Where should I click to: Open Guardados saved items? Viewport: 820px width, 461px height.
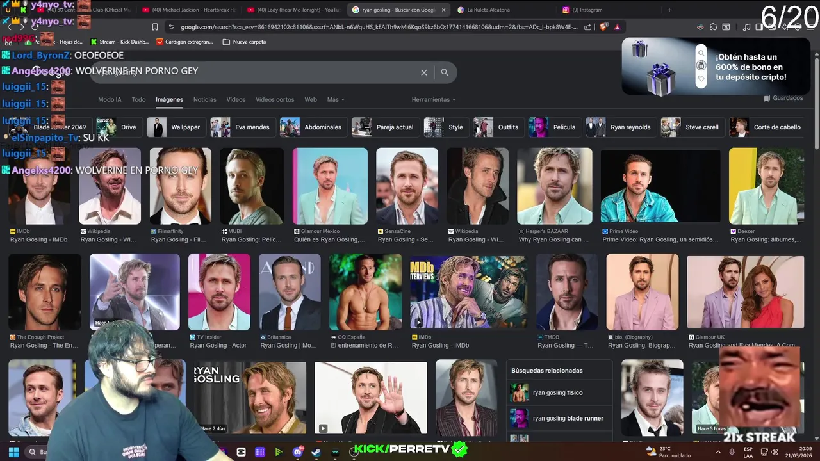pyautogui.click(x=783, y=98)
